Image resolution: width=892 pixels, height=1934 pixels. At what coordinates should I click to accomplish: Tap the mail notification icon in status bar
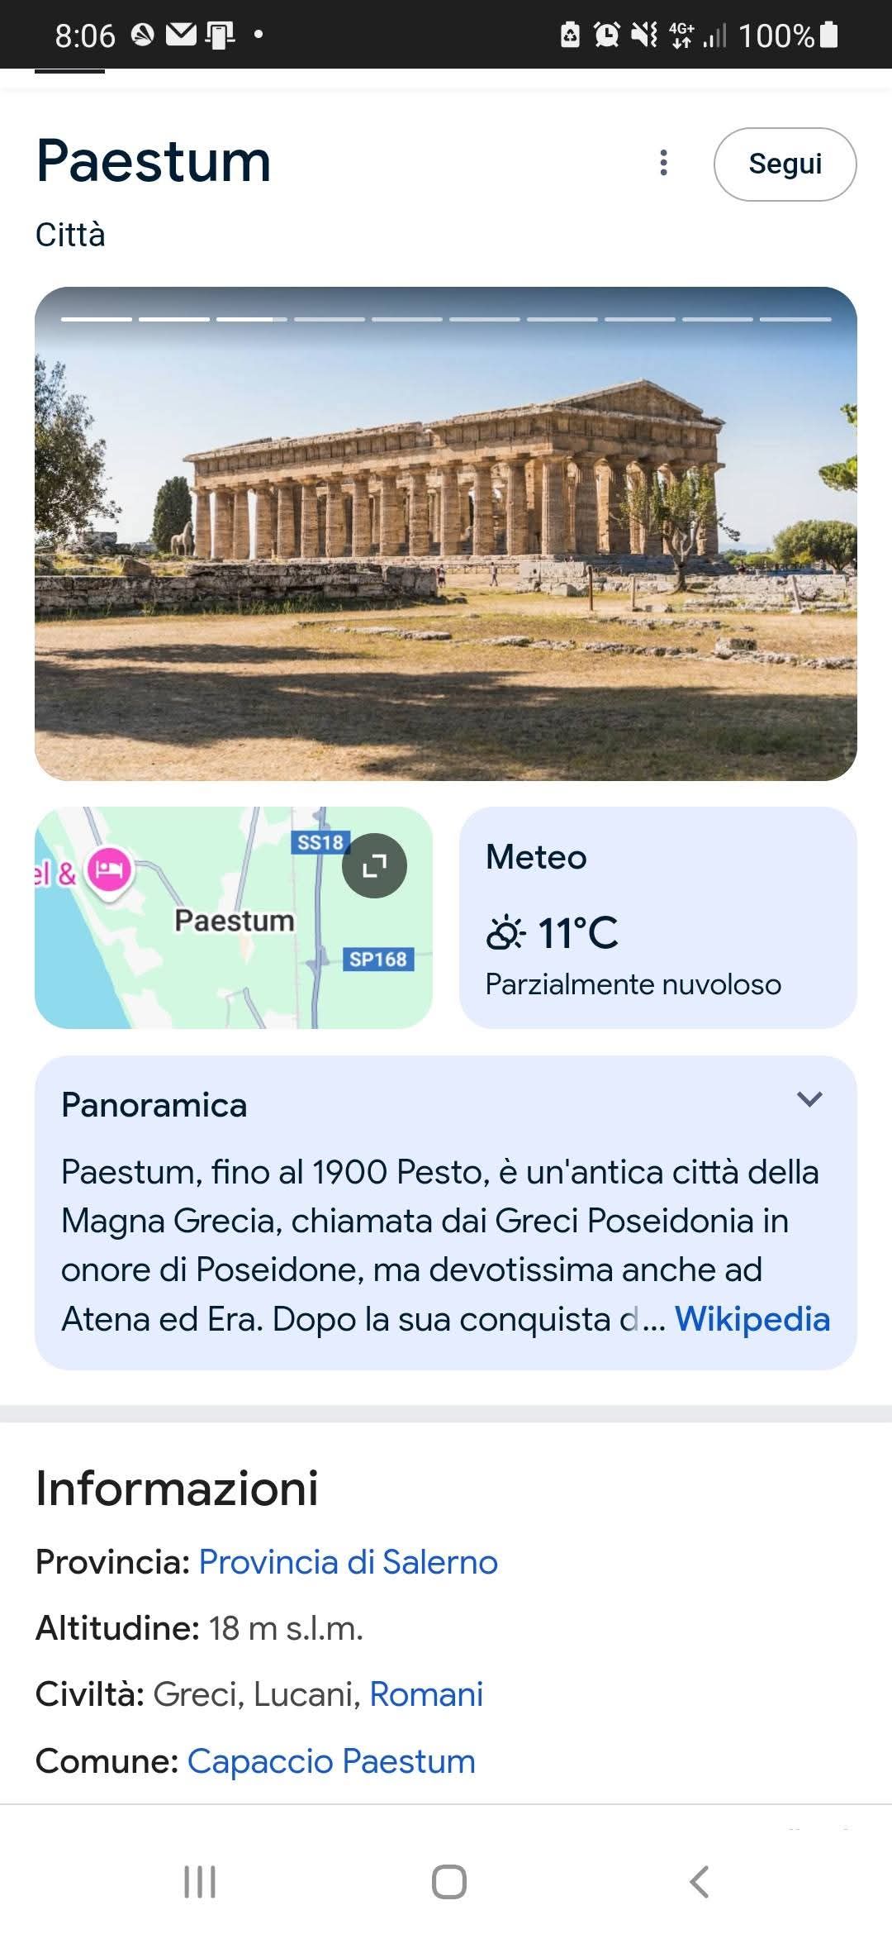181,35
